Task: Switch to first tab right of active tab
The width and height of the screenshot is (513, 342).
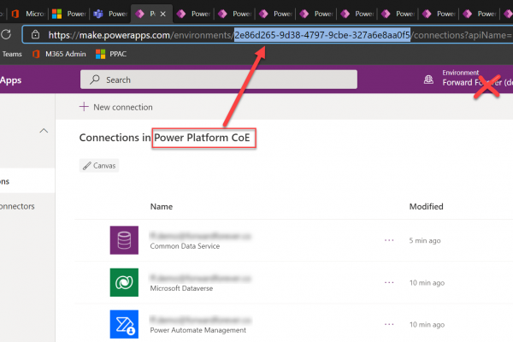Action: [193, 14]
